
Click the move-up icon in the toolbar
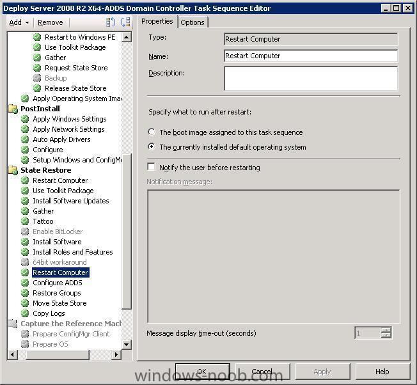pyautogui.click(x=111, y=22)
